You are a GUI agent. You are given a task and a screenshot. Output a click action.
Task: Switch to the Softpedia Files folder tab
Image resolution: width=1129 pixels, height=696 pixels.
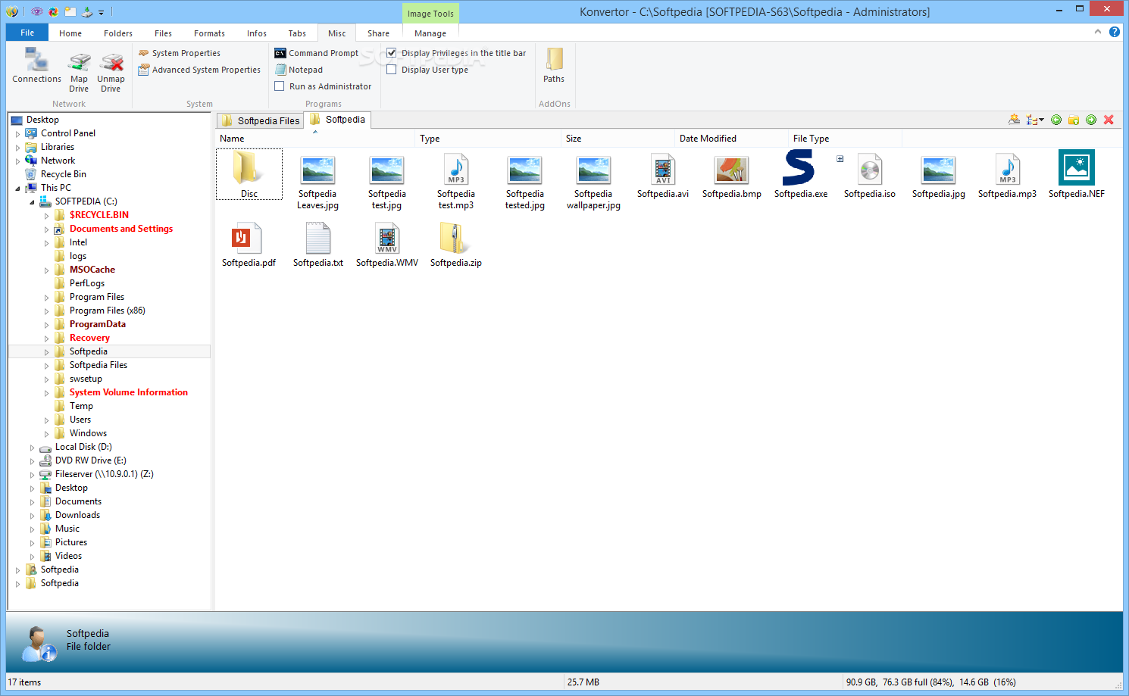pos(261,120)
